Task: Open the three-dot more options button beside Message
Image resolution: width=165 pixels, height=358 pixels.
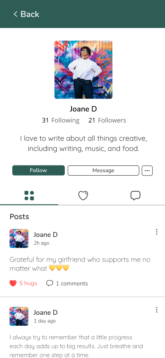Action: [147, 171]
